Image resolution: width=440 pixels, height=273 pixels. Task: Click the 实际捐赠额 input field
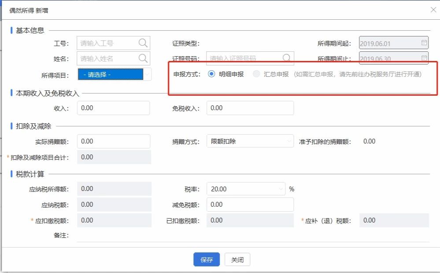pyautogui.click(x=115, y=141)
